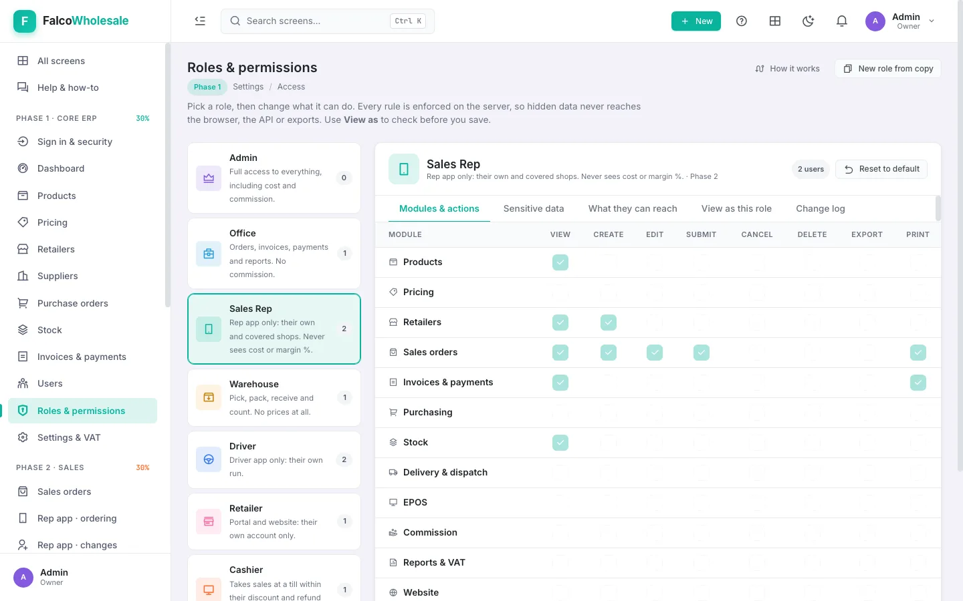Open View as this role tab
The image size is (963, 601).
click(x=736, y=208)
